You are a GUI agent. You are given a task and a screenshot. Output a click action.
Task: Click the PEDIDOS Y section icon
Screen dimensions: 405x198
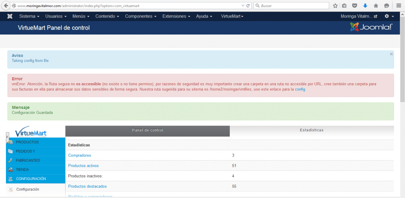pos(10,151)
